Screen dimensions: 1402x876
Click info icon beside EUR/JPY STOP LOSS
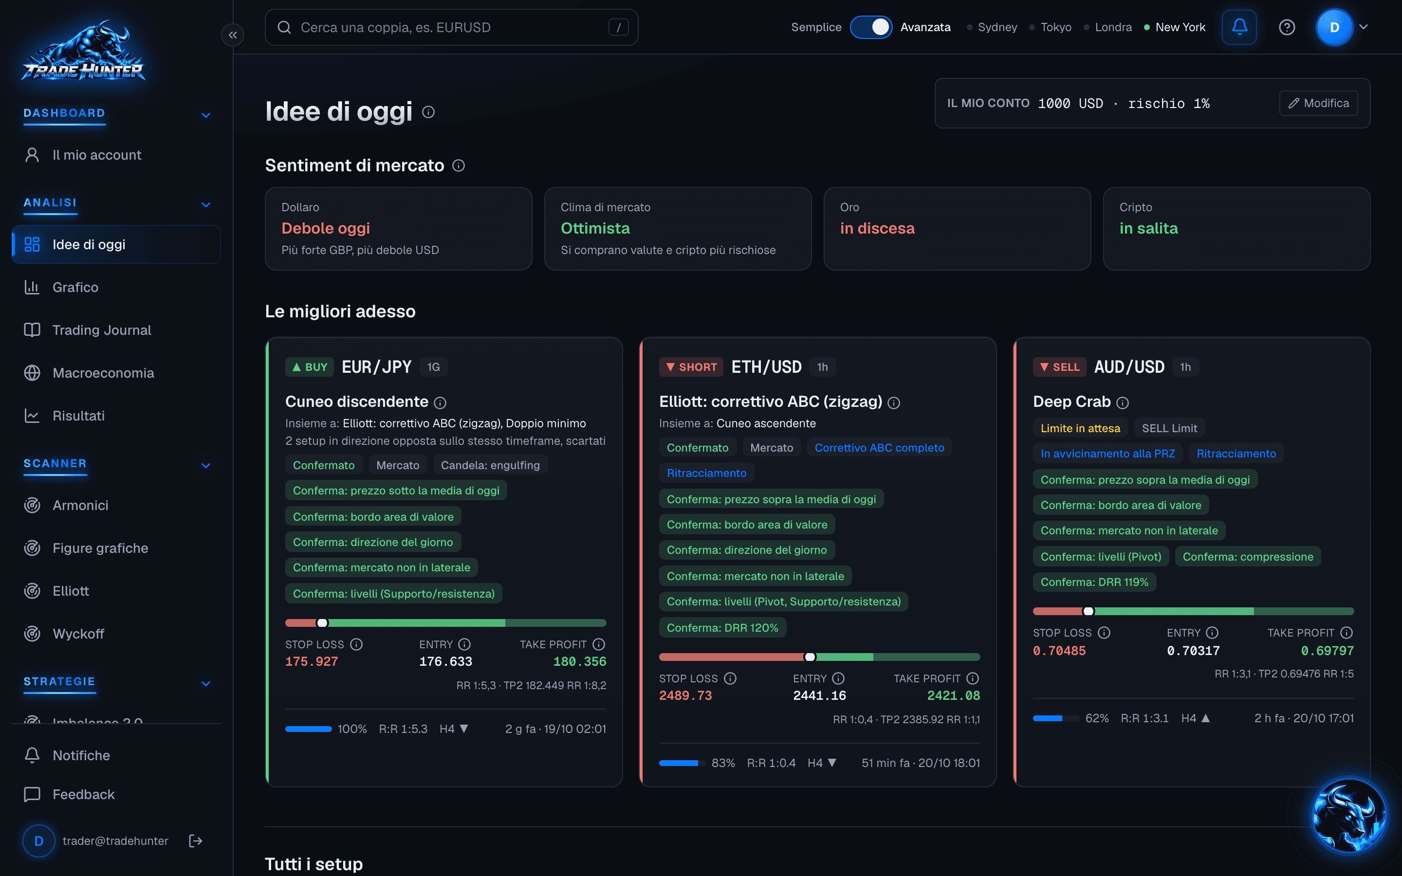pos(356,644)
